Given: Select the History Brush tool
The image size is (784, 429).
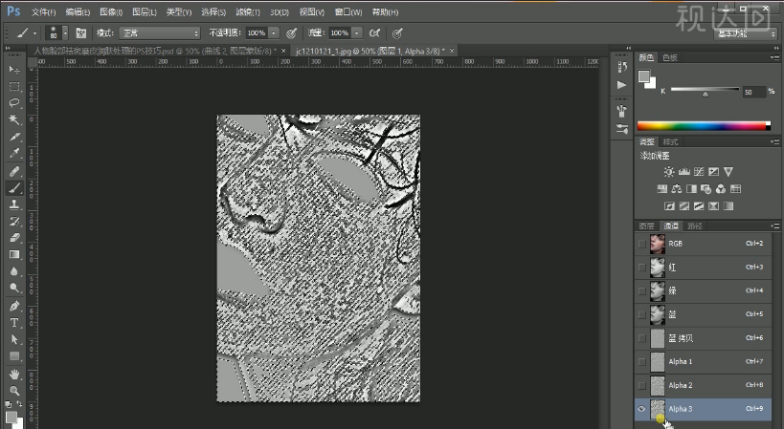Looking at the screenshot, I should 14,221.
